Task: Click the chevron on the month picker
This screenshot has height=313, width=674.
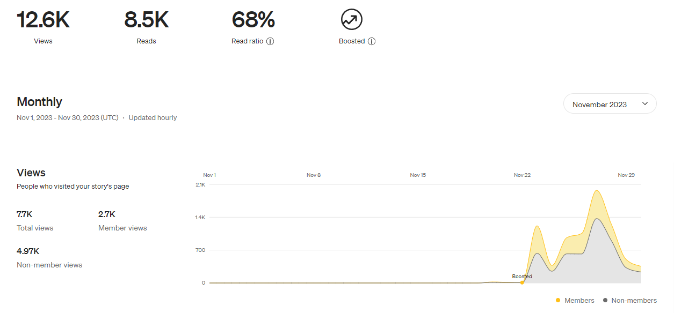Action: (x=645, y=103)
